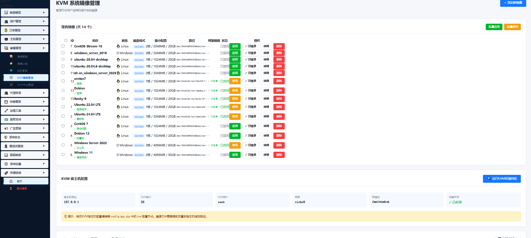Click the computer icon beside KVM节点管理

(x=11, y=85)
